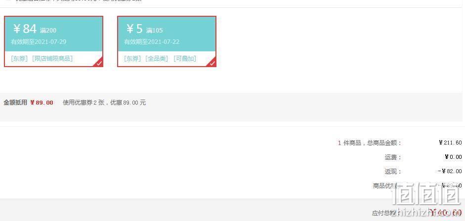Click the 商品优惠 label
Screen dimensions: 465x221
385,186
